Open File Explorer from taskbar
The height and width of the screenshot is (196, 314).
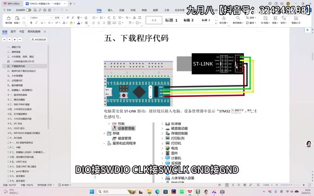(149, 192)
